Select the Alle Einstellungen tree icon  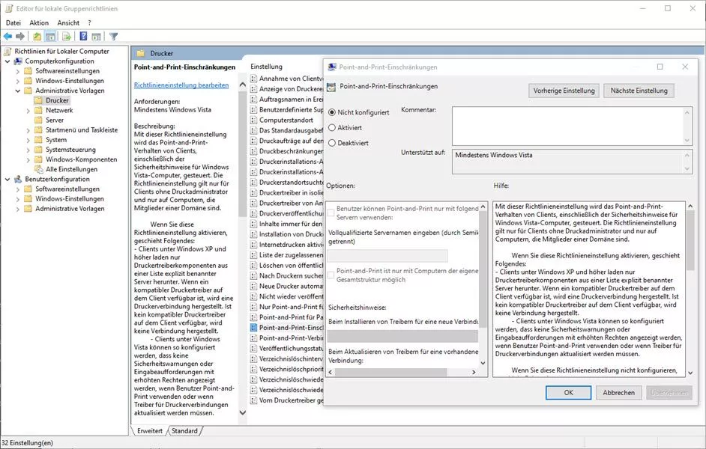pos(38,169)
